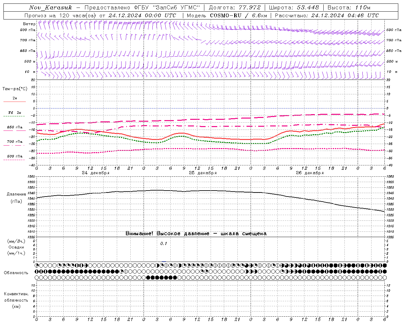403x322 pixels.
Task: Click the Тем-ра(°C) axis title
Action: coord(15,89)
